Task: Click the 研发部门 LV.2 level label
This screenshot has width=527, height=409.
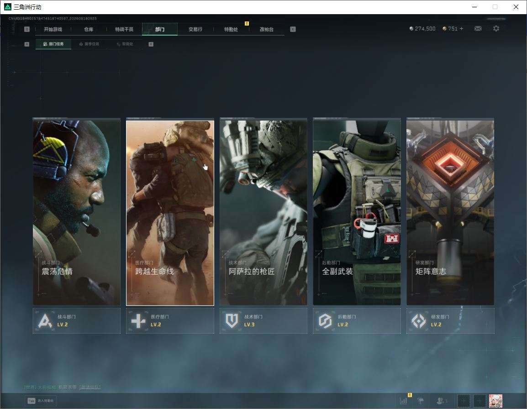Action: pyautogui.click(x=436, y=325)
